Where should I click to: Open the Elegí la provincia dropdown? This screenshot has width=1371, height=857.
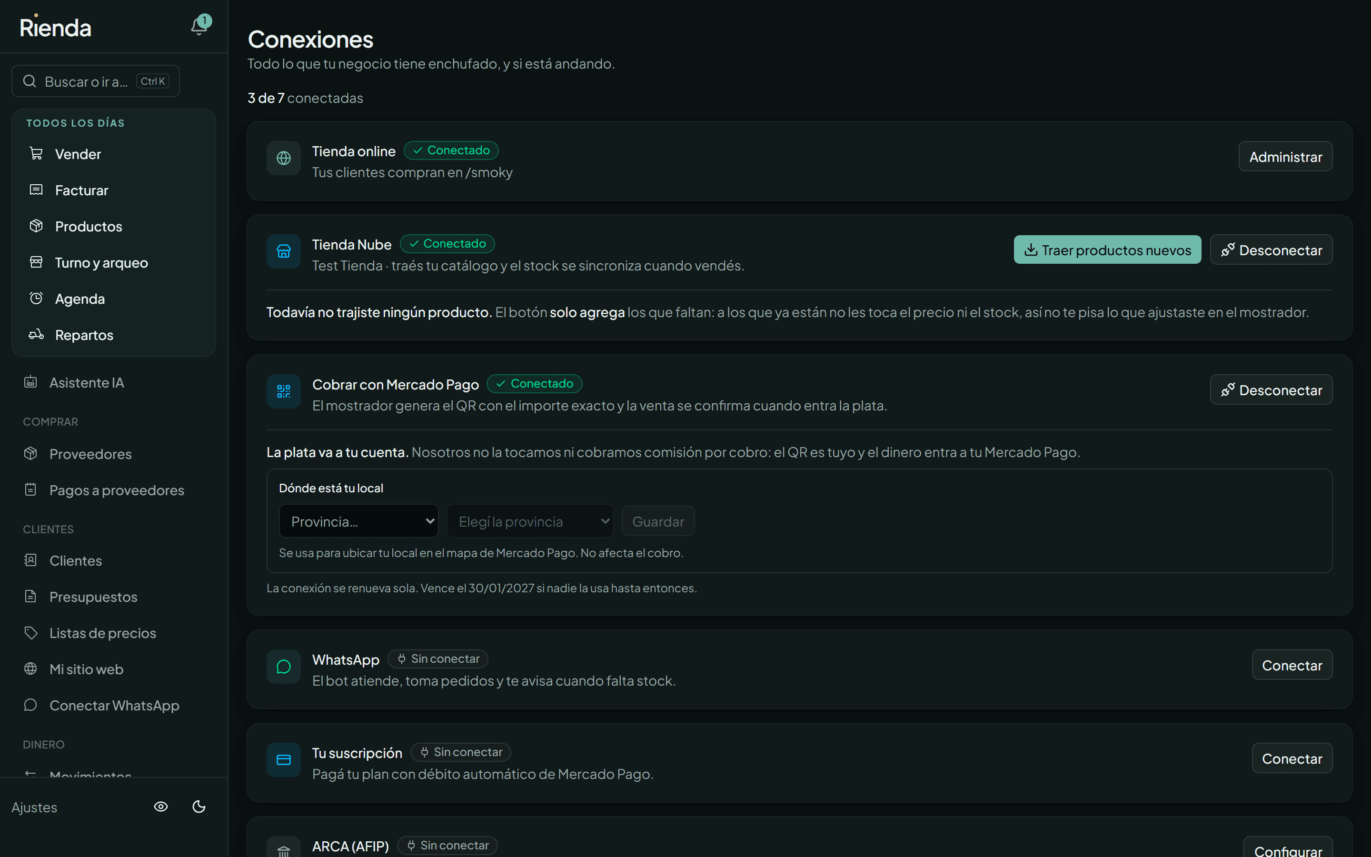pos(530,521)
